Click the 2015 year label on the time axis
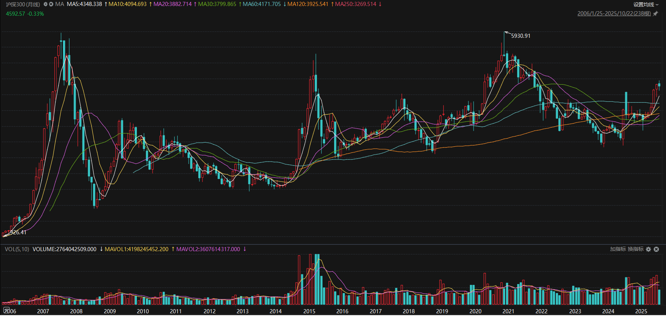 point(309,311)
